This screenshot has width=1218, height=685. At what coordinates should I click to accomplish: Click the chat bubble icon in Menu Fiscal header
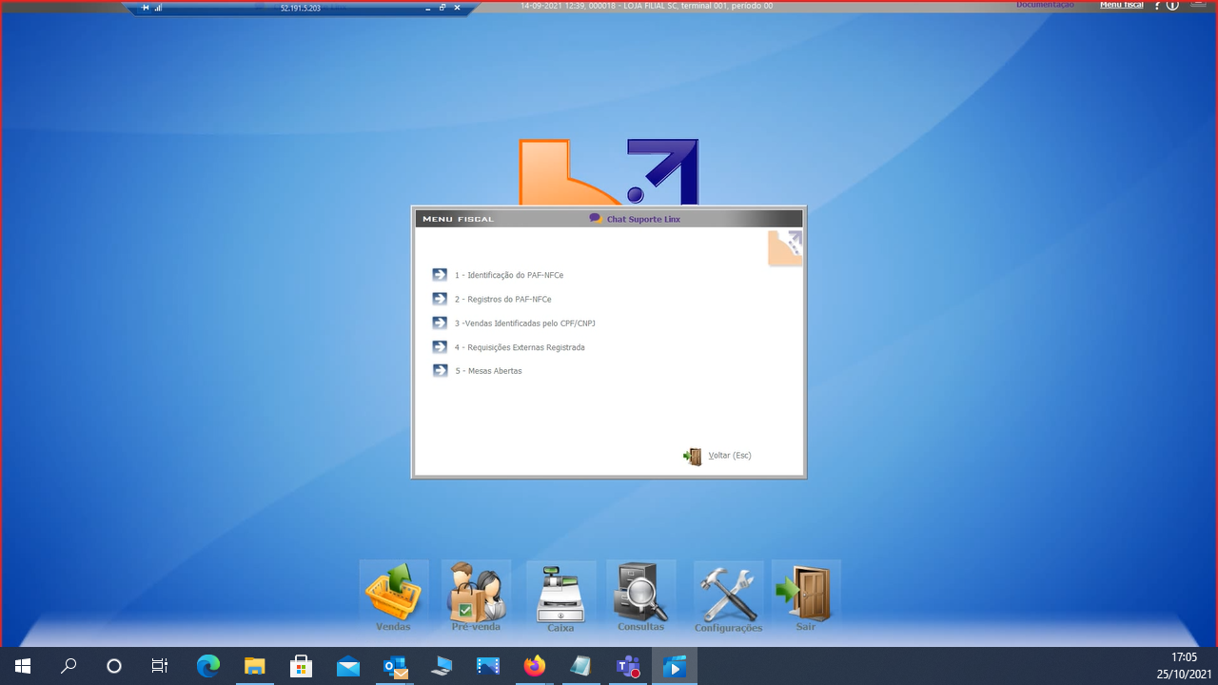596,219
